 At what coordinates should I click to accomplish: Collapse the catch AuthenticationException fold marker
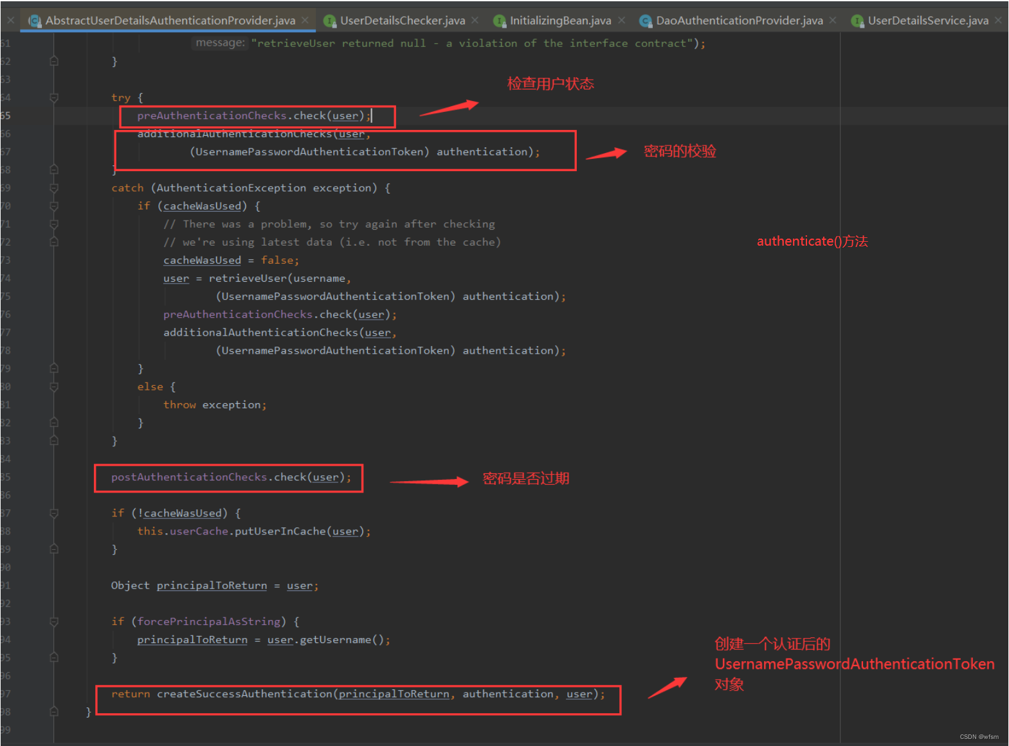tap(54, 188)
